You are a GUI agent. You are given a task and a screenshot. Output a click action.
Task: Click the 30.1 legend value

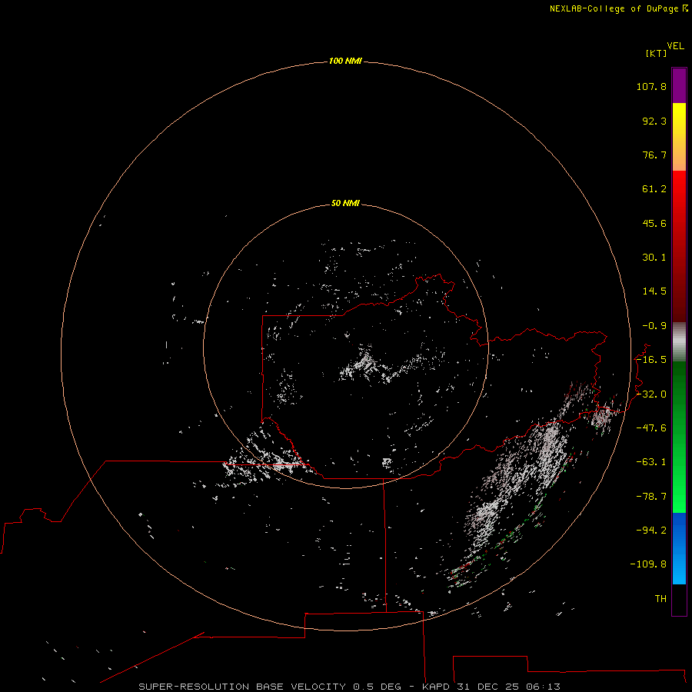point(654,258)
